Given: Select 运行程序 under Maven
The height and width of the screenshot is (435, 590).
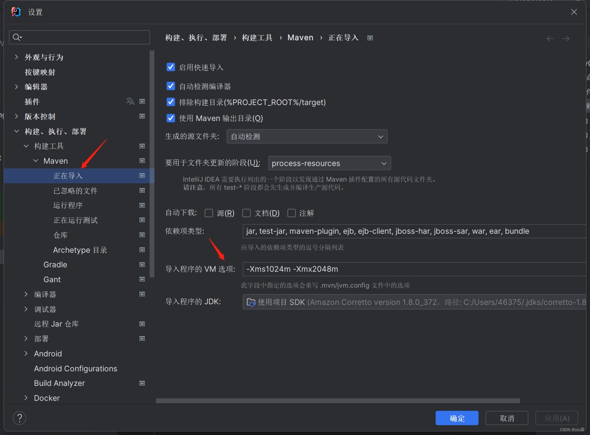Looking at the screenshot, I should pos(68,205).
